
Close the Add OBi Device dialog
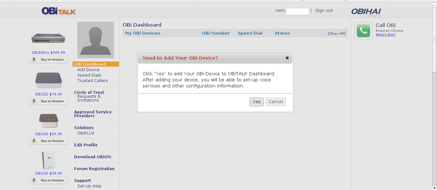[x=287, y=58]
